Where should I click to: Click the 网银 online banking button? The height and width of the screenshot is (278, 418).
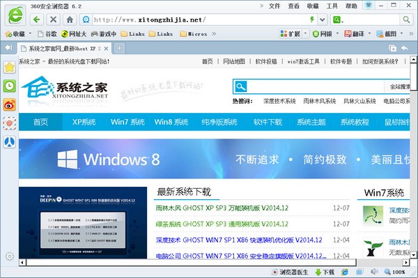click(323, 34)
